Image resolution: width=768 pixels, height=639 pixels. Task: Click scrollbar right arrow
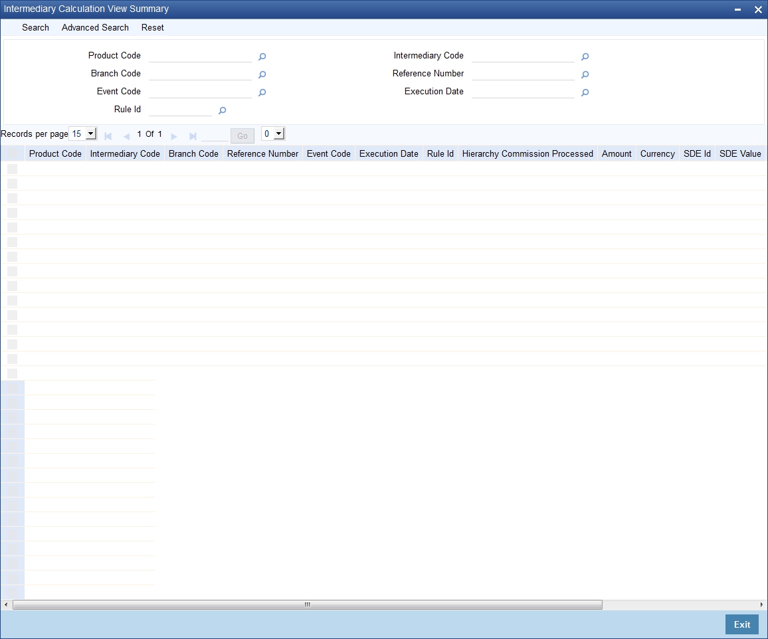[761, 604]
